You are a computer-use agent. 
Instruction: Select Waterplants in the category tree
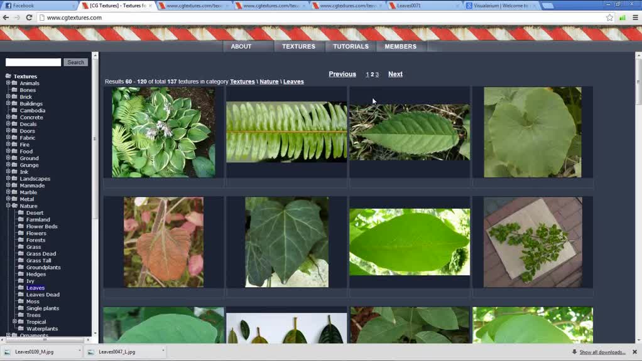coord(42,329)
